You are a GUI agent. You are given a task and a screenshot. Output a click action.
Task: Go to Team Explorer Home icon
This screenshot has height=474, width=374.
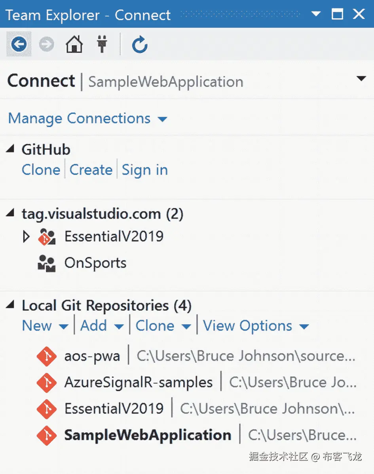point(74,44)
